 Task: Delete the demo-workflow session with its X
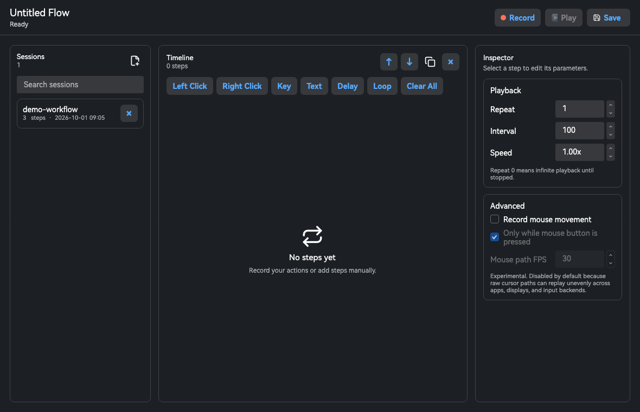129,113
